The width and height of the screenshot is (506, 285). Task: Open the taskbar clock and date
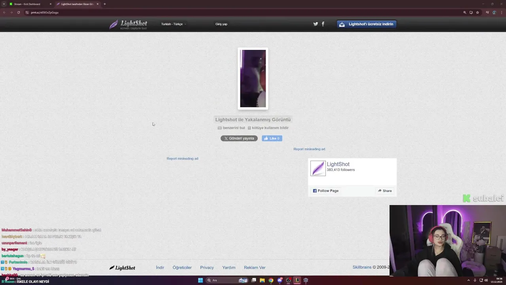[497, 280]
